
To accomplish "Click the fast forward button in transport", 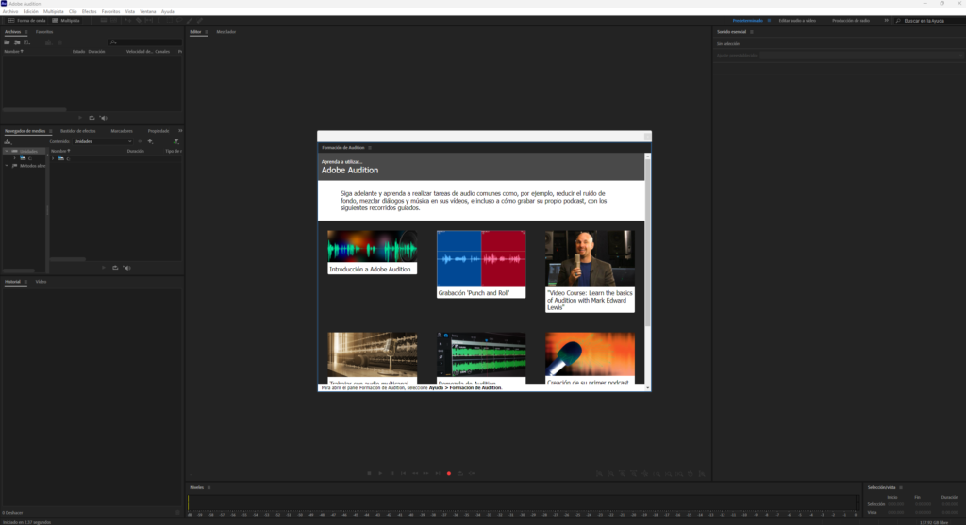I will pyautogui.click(x=425, y=473).
